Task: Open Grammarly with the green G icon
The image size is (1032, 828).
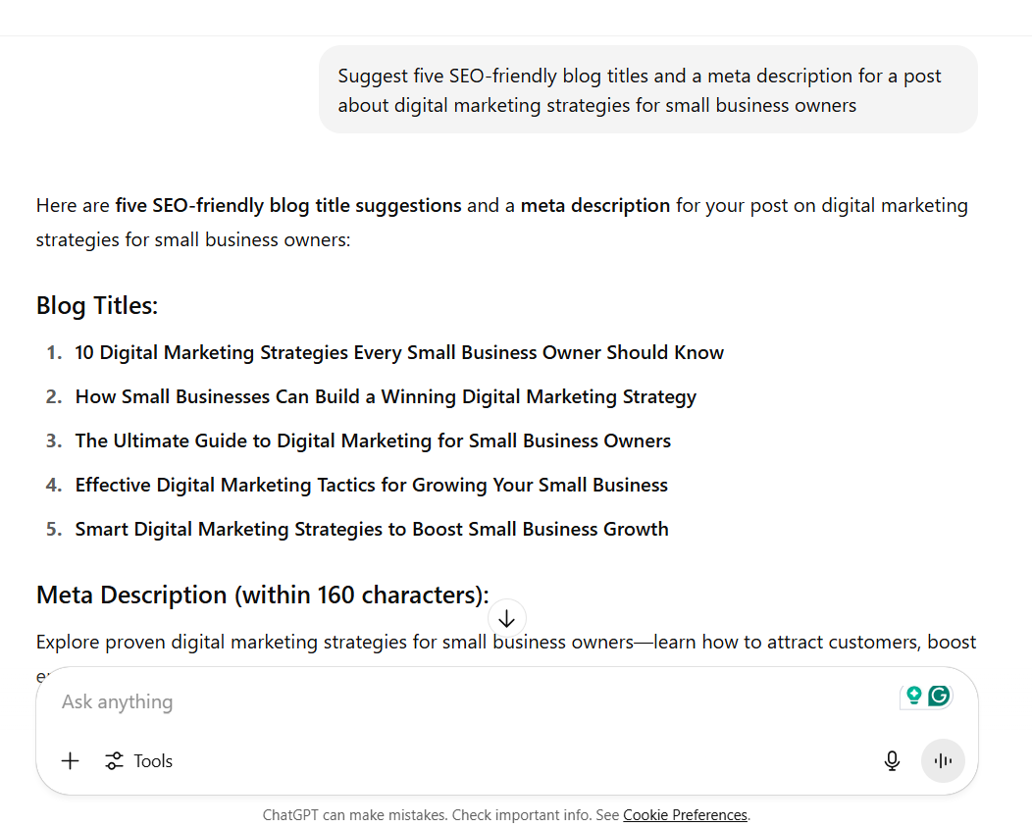Action: 939,696
